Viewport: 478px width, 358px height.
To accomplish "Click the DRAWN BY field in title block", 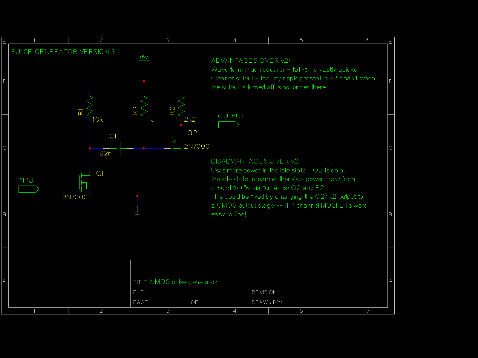I will [x=267, y=303].
